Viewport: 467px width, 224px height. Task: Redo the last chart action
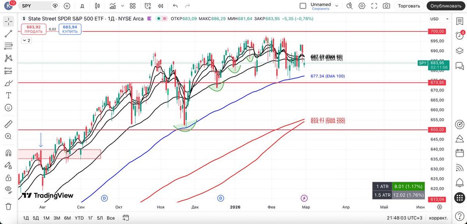188,6
